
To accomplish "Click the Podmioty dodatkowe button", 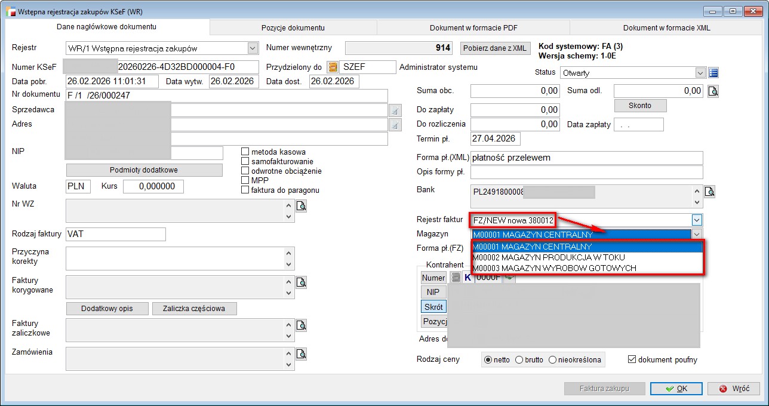I will tap(144, 170).
